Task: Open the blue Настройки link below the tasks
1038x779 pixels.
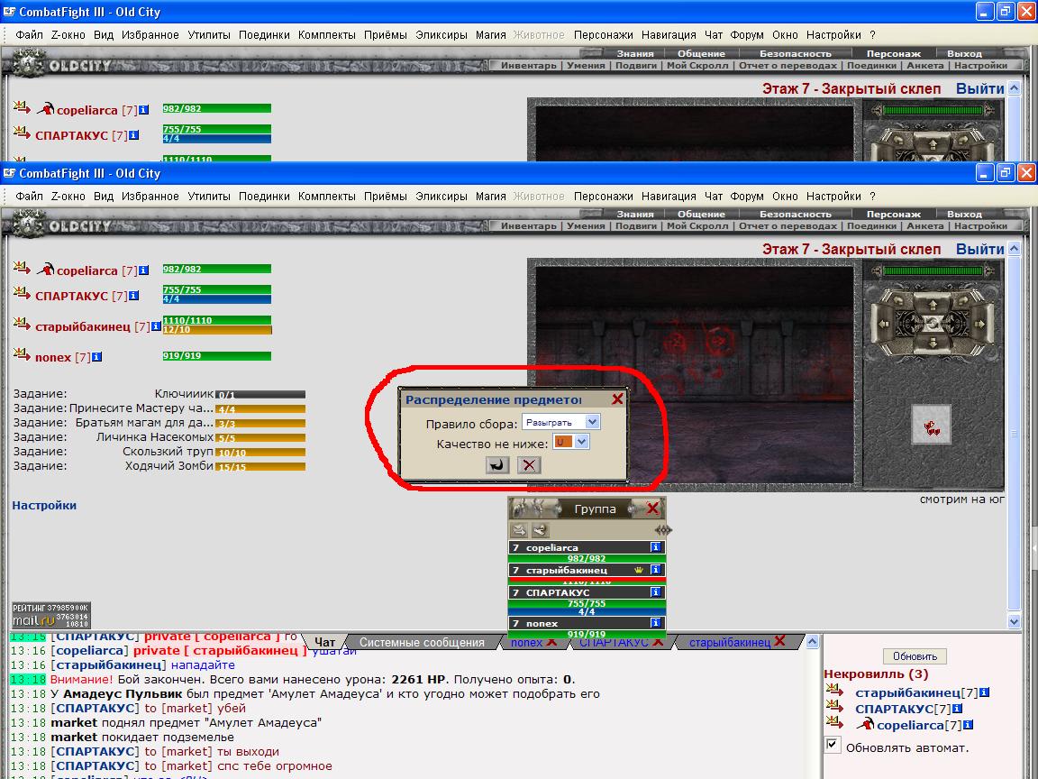Action: coord(44,505)
